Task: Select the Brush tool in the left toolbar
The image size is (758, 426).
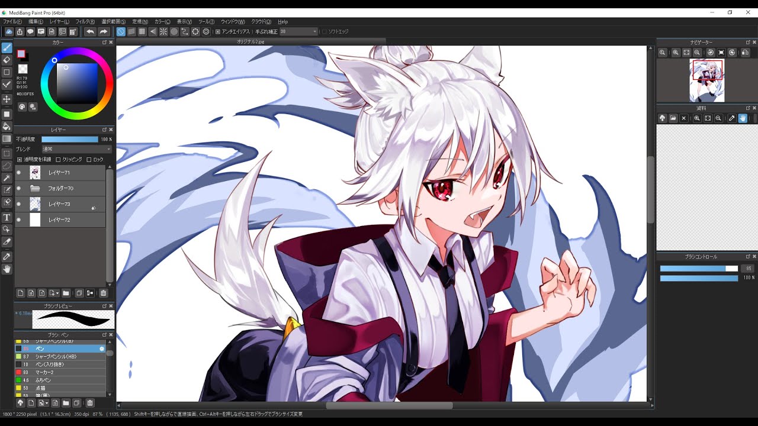Action: (x=7, y=47)
